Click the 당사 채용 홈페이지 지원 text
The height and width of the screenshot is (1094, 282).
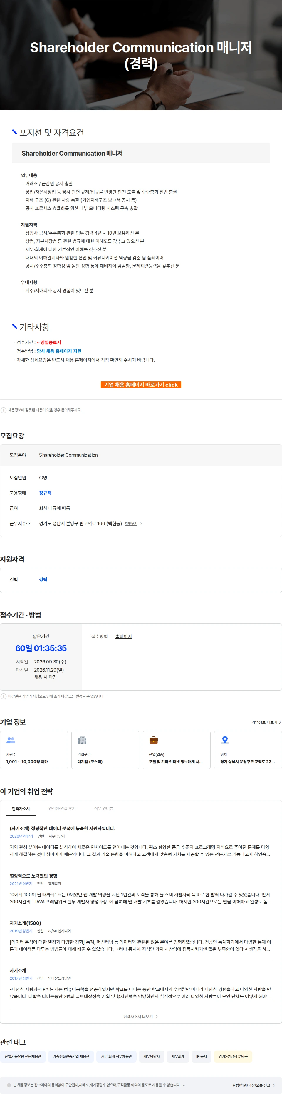(59, 351)
